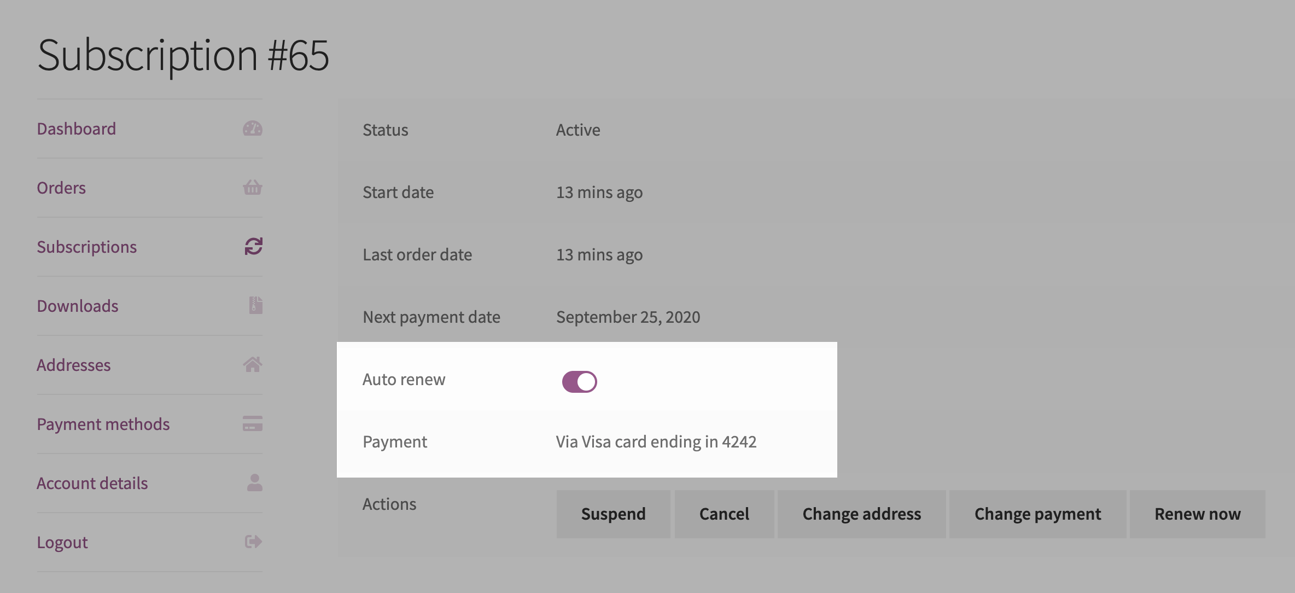The width and height of the screenshot is (1295, 593).
Task: Click the dashboard gauge icon
Action: (252, 128)
